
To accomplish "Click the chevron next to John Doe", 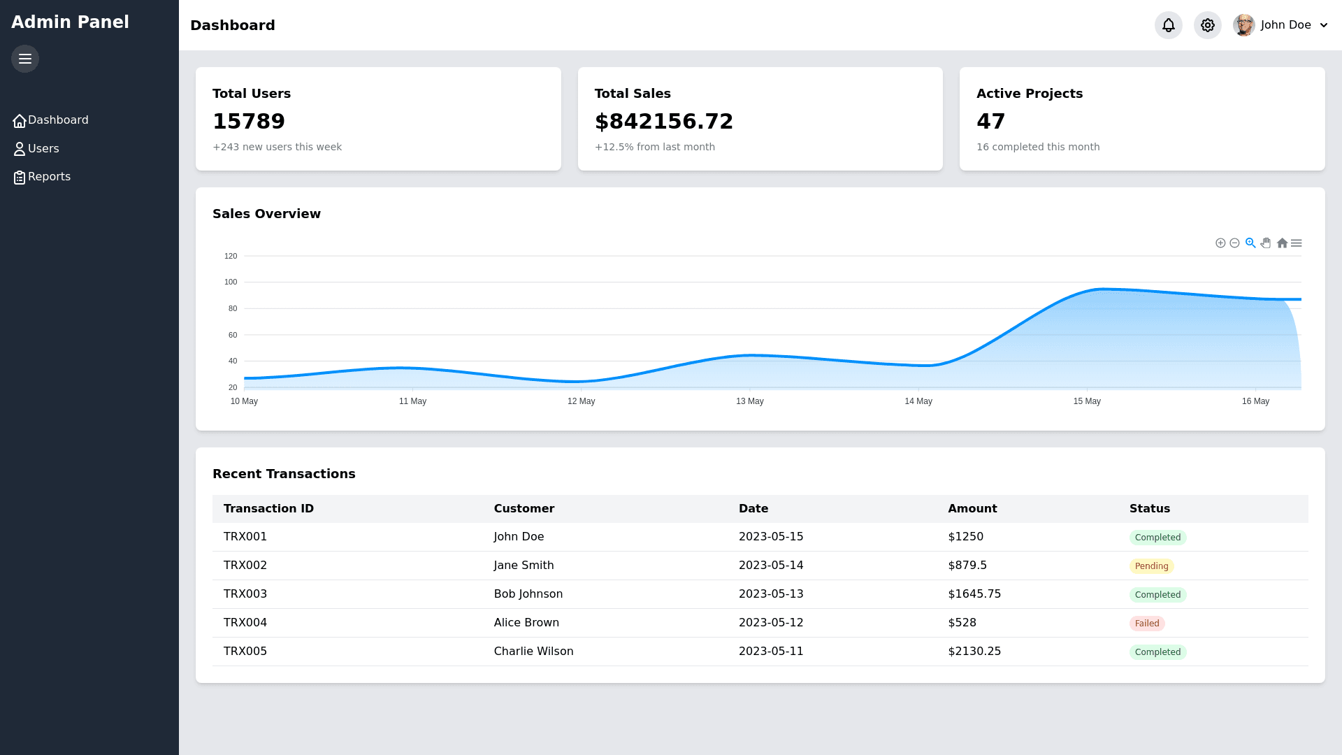I will [1324, 25].
